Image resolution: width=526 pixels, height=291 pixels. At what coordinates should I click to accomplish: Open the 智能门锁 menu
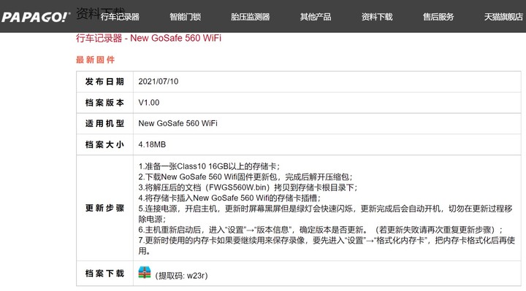click(x=185, y=17)
